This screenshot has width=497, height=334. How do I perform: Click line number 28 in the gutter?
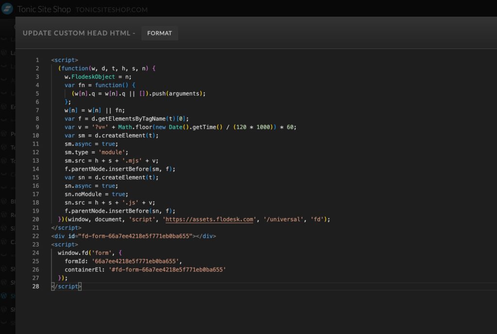(35, 286)
